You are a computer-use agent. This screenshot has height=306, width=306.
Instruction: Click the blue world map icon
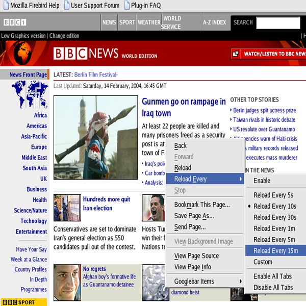point(30,94)
